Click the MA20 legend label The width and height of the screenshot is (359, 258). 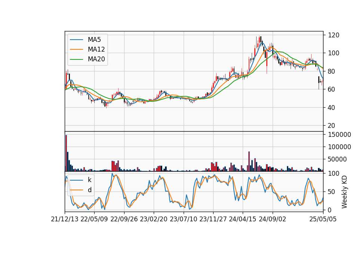(96, 59)
